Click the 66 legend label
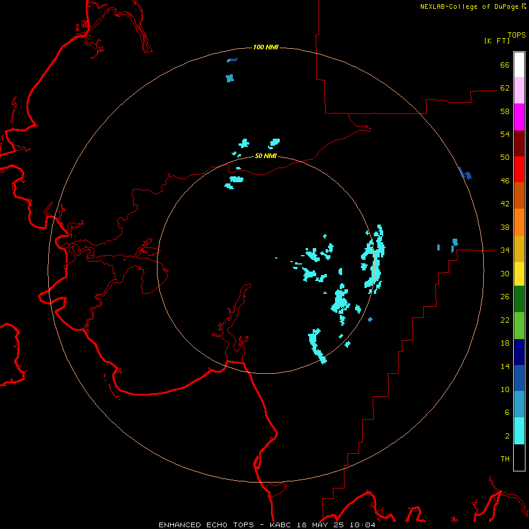Image resolution: width=529 pixels, height=529 pixels. (x=505, y=65)
